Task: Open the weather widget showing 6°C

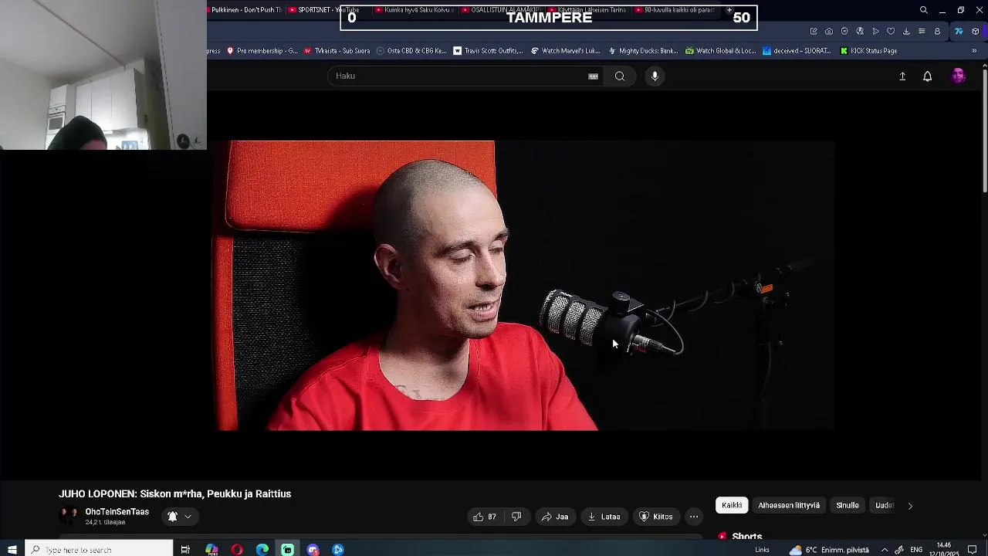Action: [828, 550]
